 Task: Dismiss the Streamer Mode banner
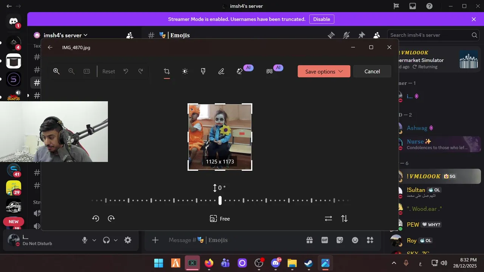tap(474, 19)
